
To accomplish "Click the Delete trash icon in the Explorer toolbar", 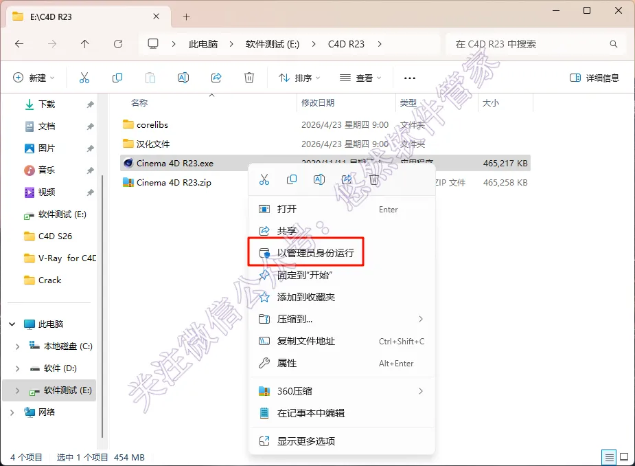I will [249, 78].
